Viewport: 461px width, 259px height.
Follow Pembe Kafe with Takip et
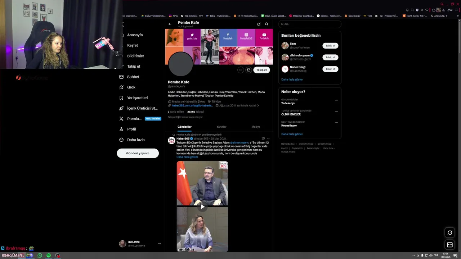(x=261, y=70)
